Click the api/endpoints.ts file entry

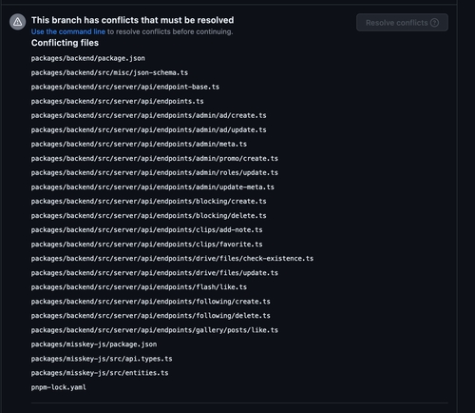coord(117,101)
